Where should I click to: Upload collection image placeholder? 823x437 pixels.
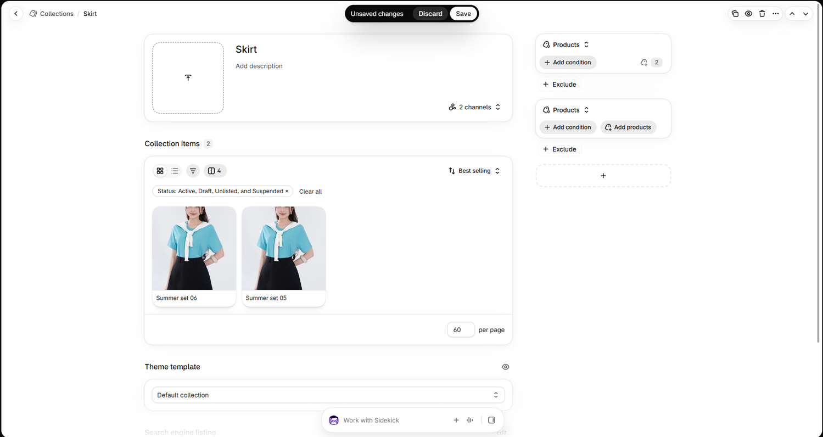(188, 78)
